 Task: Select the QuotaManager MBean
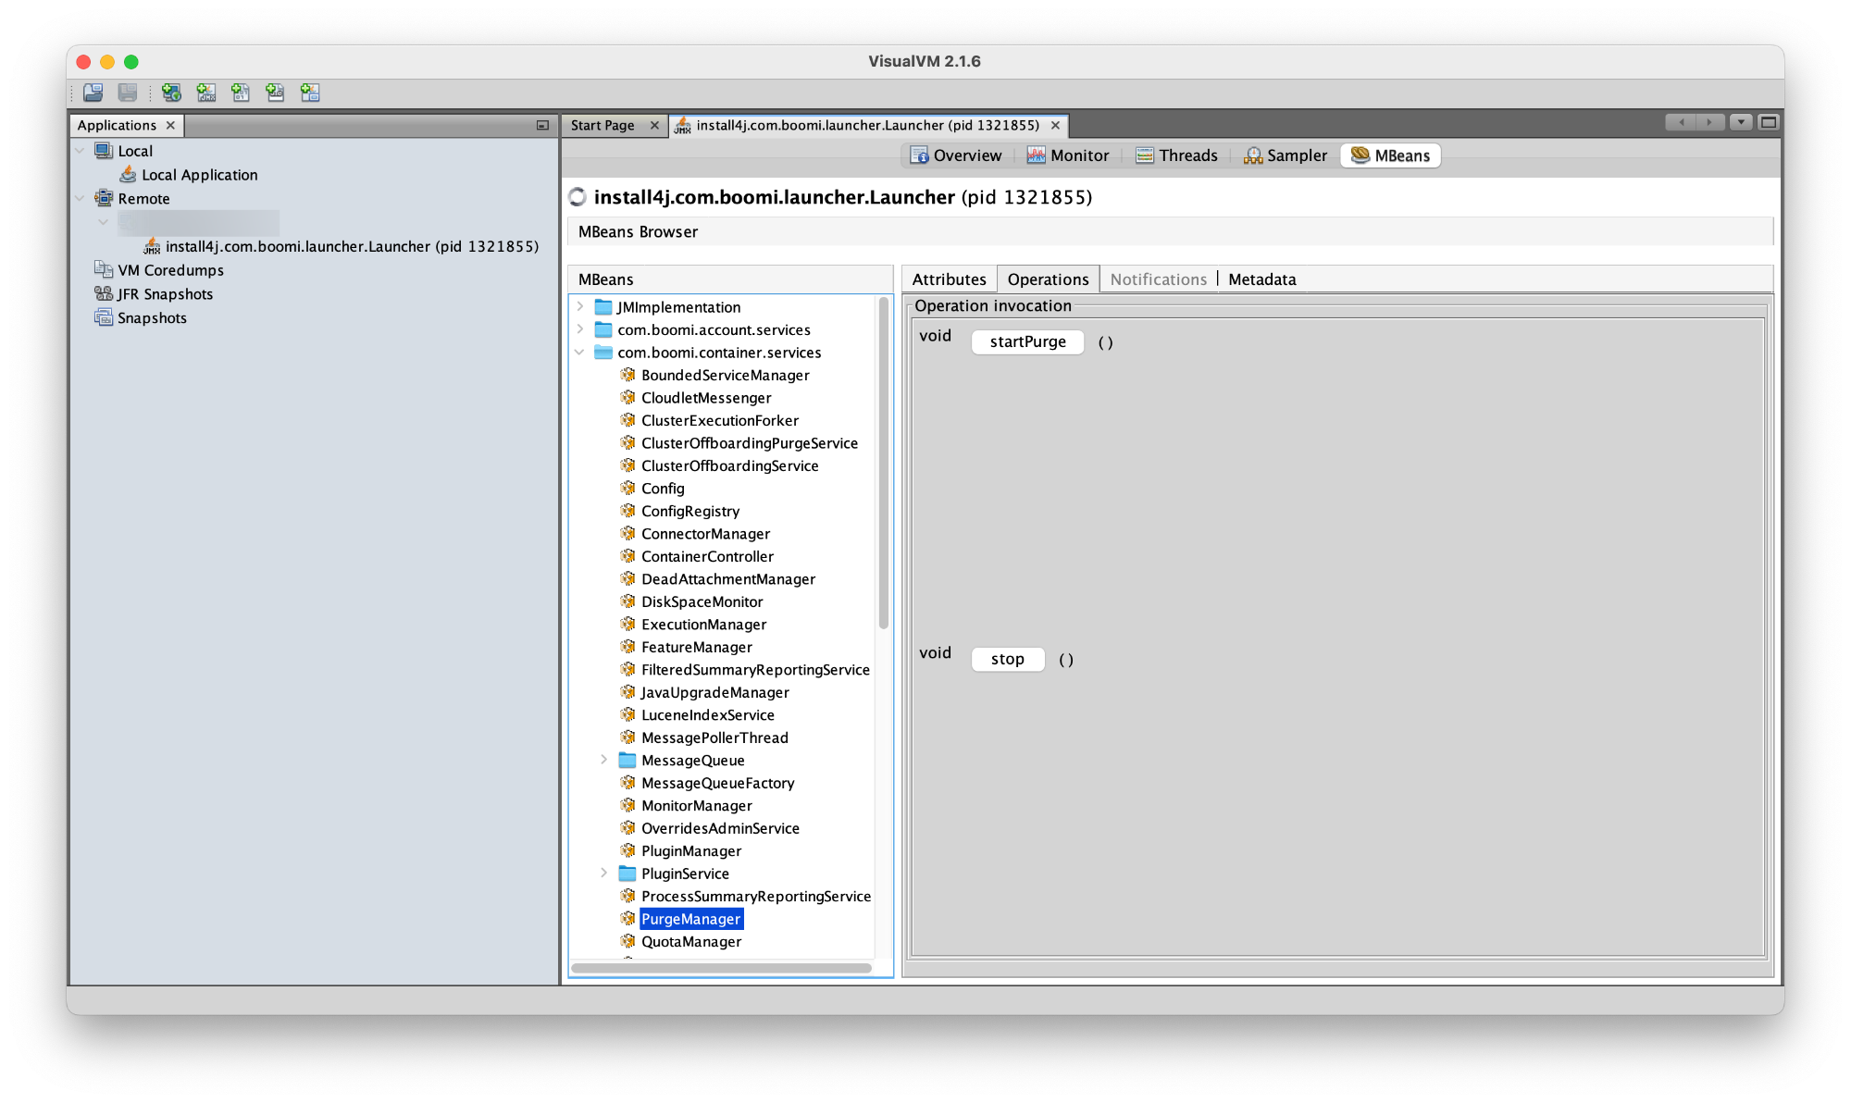pos(691,941)
